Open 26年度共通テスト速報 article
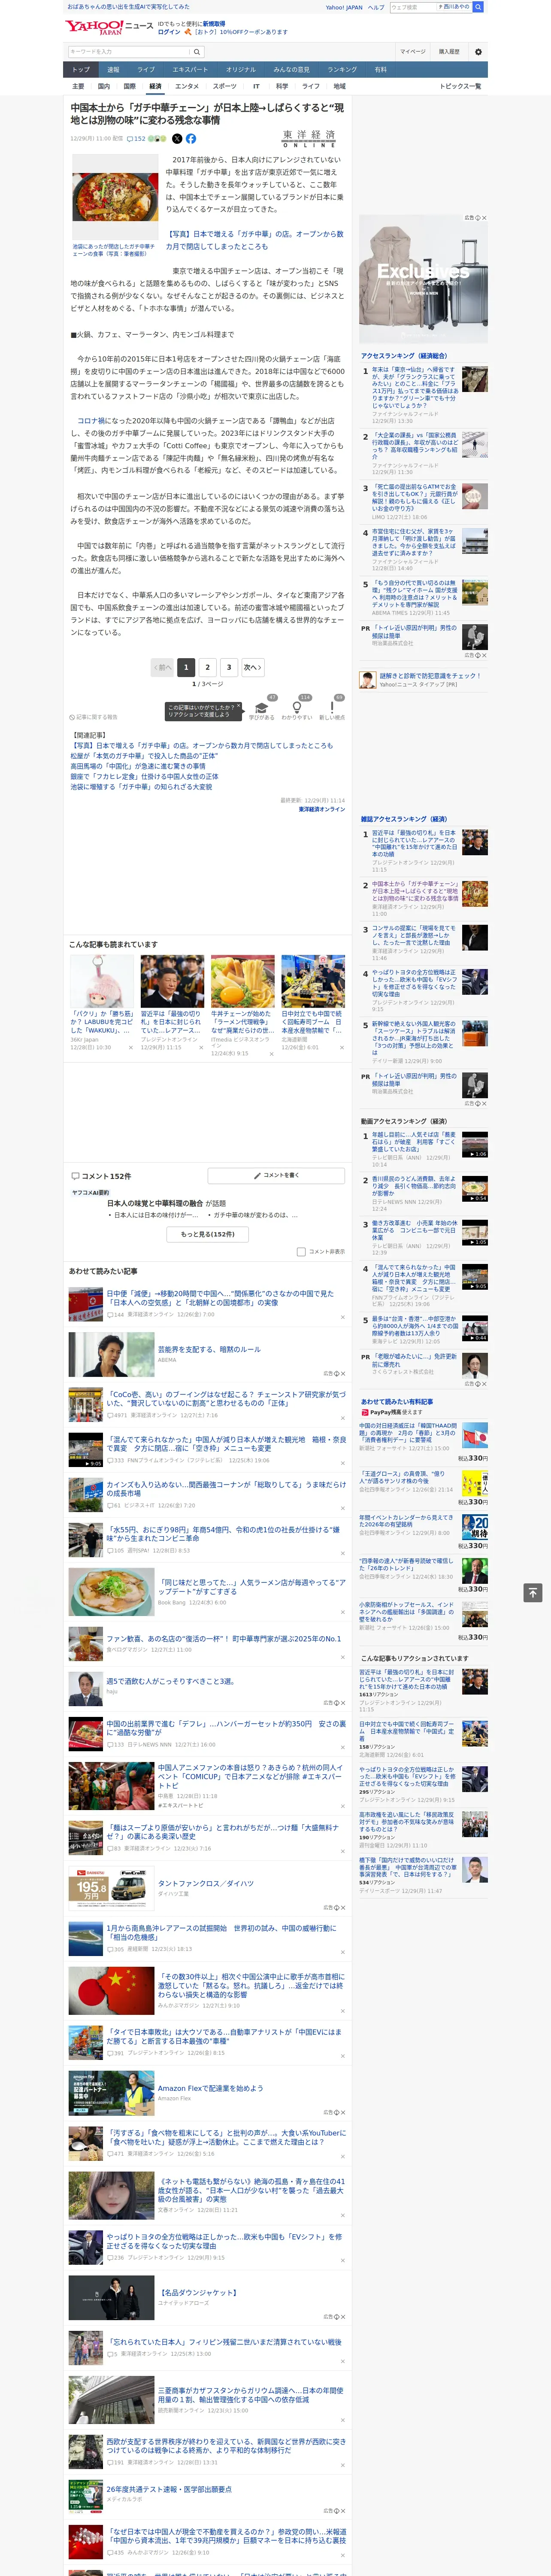Viewport: 551px width, 2576px height. coord(169,2489)
